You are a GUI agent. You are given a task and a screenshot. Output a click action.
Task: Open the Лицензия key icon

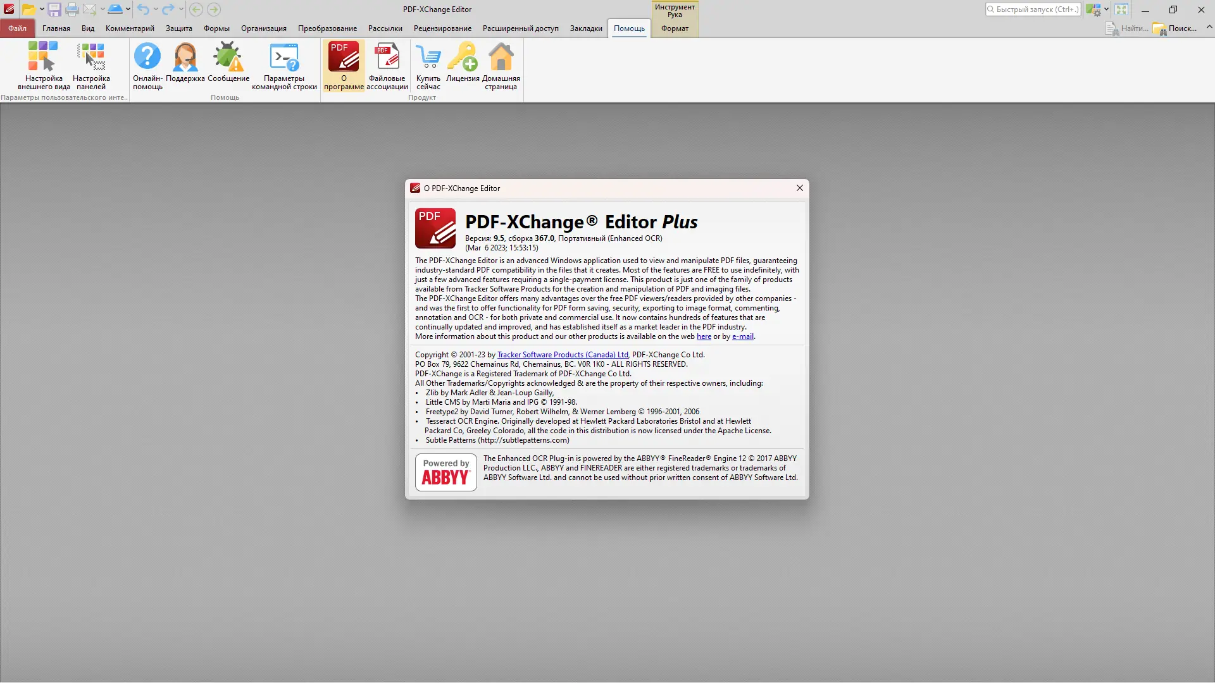(x=463, y=57)
